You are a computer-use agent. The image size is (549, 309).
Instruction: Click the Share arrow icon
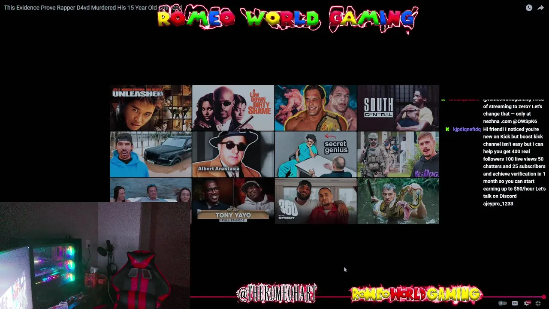540,8
